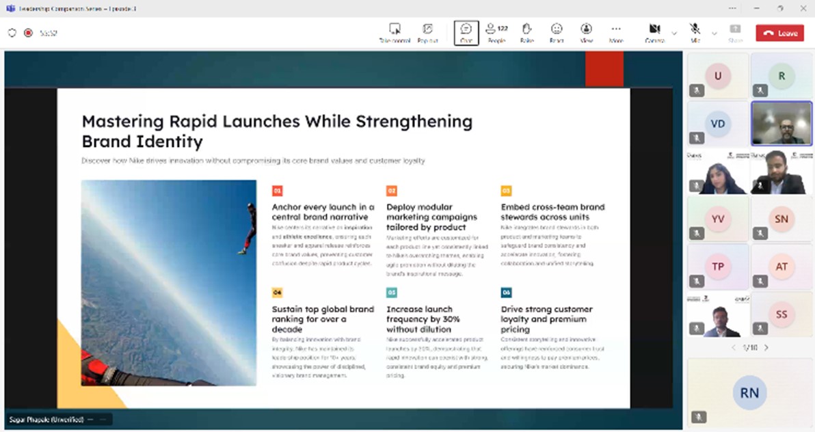This screenshot has width=815, height=432.
Task: Select participant tile SN
Action: [781, 219]
